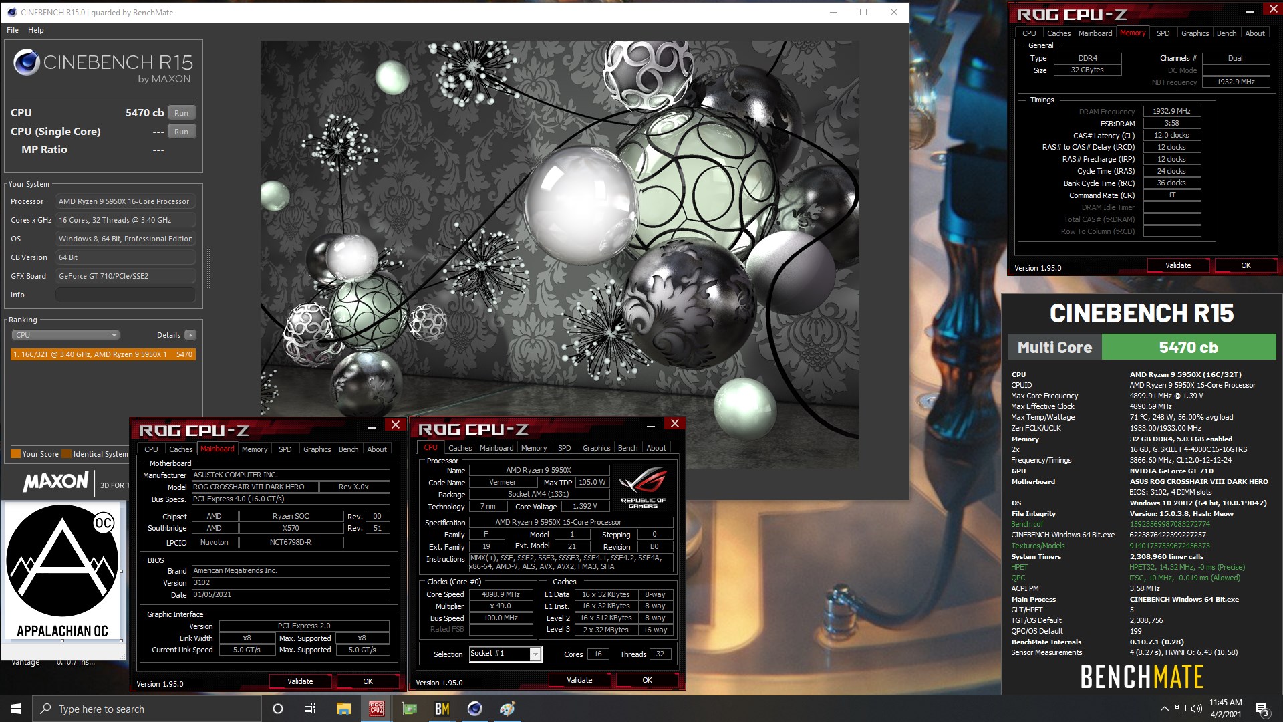Click Validate in the Memory CPU-Z window

(x=1178, y=265)
